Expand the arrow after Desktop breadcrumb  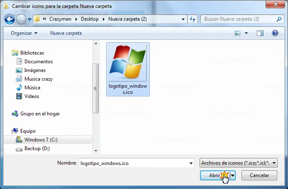click(x=104, y=19)
